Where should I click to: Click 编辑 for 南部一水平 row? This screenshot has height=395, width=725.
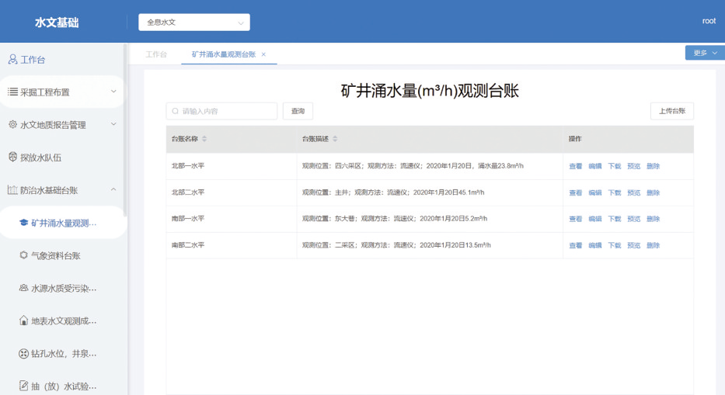pos(595,219)
